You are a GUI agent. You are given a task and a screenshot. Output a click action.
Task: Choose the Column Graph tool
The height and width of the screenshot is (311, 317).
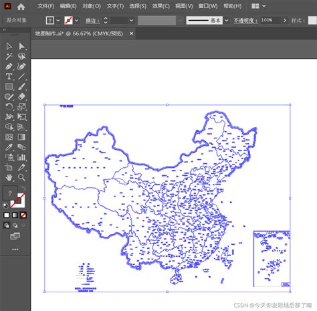(x=21, y=157)
